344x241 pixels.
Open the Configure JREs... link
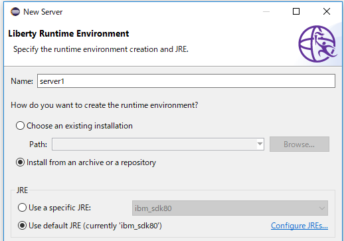click(x=300, y=226)
